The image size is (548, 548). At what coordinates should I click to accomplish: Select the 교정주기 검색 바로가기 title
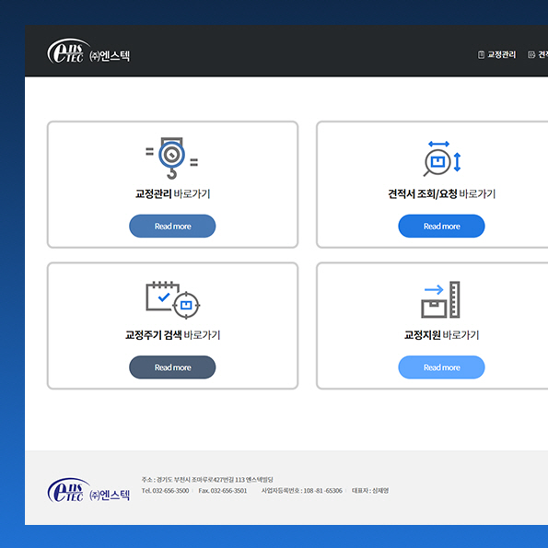pyautogui.click(x=172, y=335)
